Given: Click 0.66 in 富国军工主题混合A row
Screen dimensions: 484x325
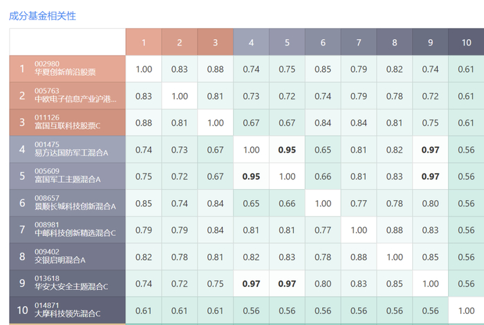Looking at the screenshot, I should 323,177.
